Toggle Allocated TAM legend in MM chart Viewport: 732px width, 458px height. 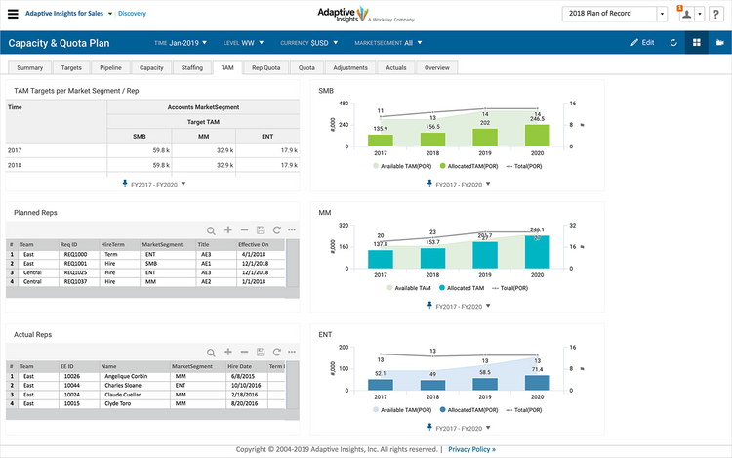pos(462,288)
